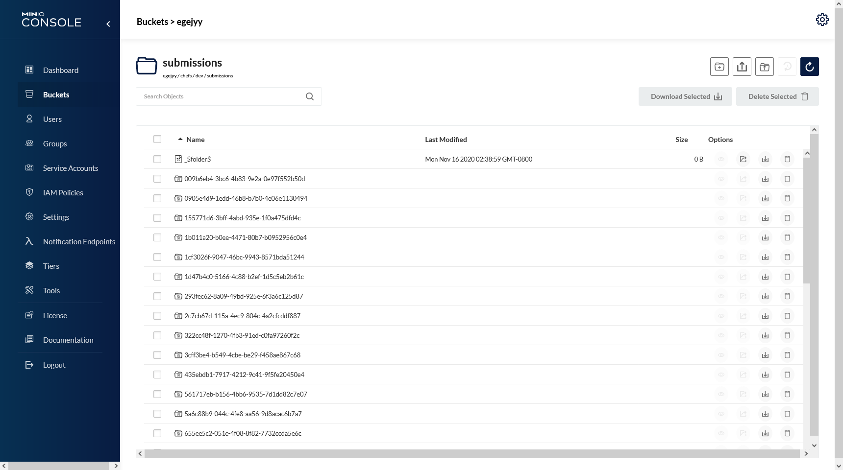
Task: Preview eye icon for _$folder$ row
Action: tap(721, 159)
